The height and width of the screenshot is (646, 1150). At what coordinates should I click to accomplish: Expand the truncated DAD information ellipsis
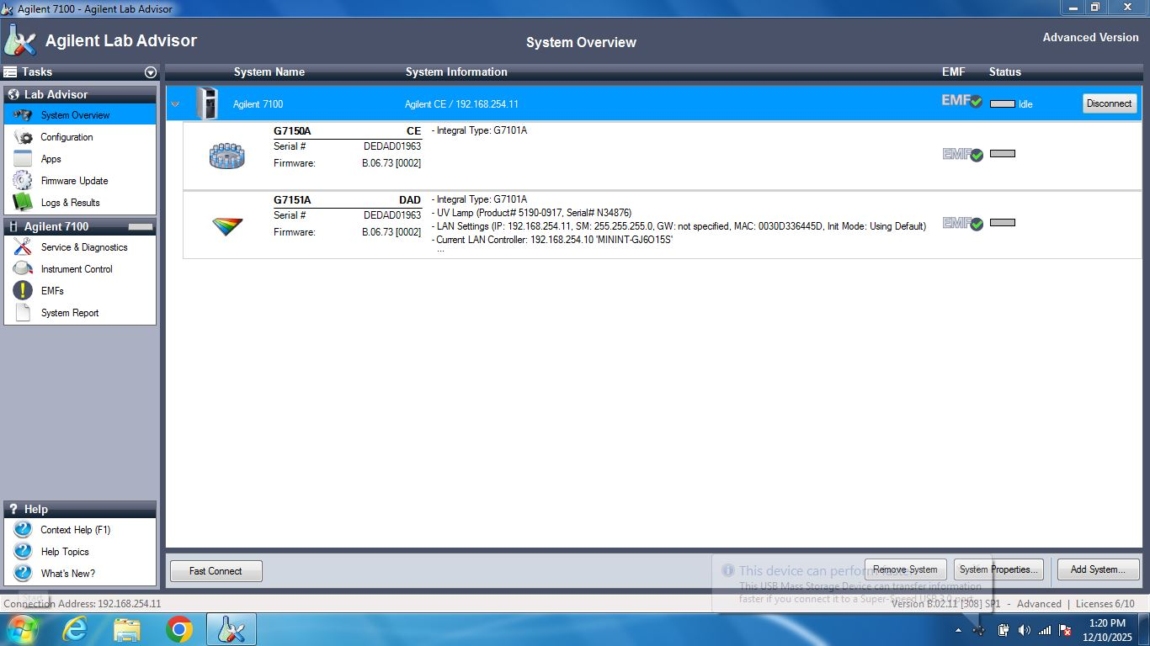[x=440, y=251]
